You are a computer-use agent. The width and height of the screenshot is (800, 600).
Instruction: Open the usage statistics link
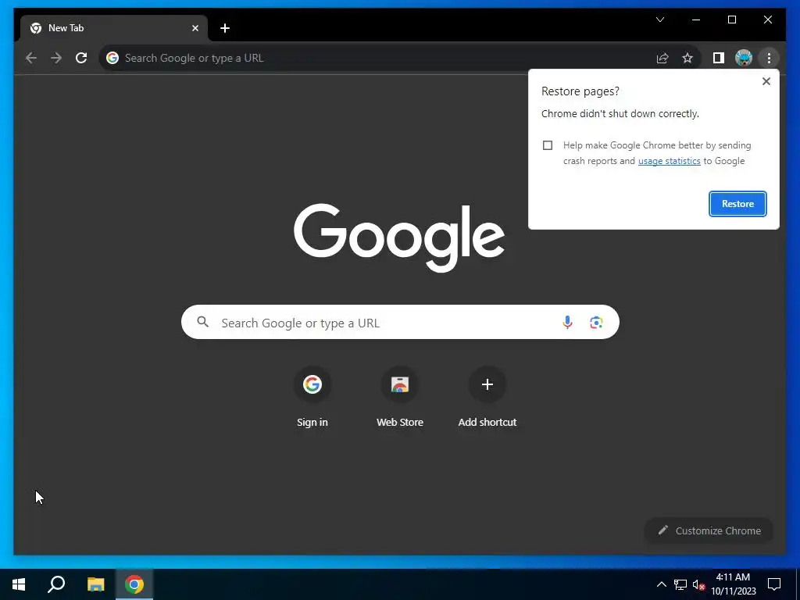(x=669, y=161)
